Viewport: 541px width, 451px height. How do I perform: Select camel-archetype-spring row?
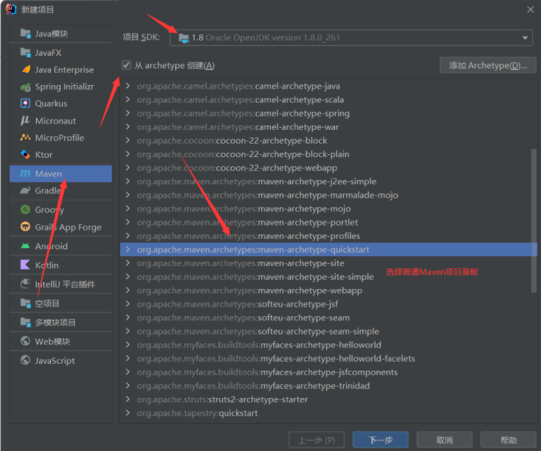pyautogui.click(x=329, y=113)
